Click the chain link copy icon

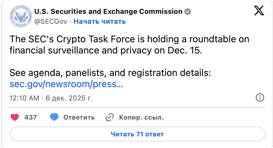tap(109, 117)
